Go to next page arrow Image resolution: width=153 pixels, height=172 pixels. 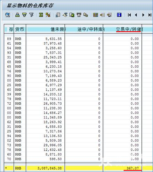pos(143,15)
